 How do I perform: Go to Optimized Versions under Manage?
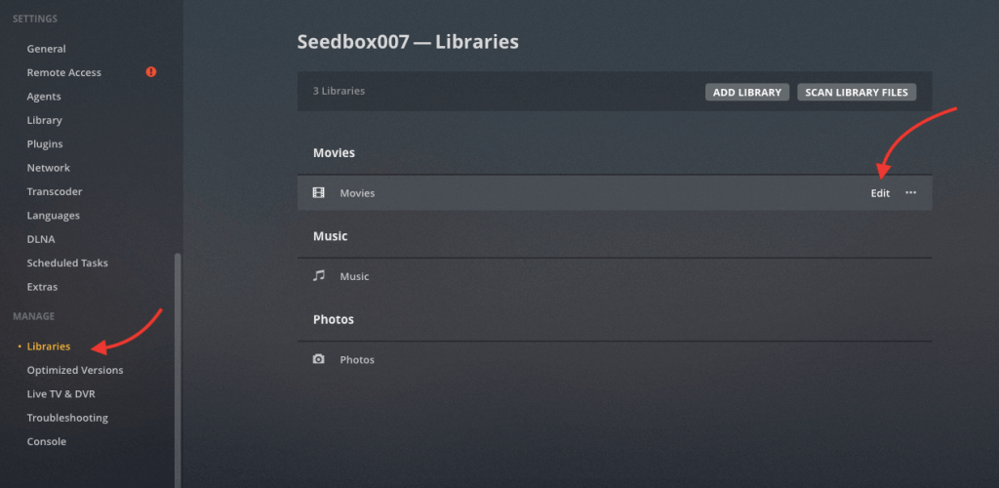tap(75, 370)
